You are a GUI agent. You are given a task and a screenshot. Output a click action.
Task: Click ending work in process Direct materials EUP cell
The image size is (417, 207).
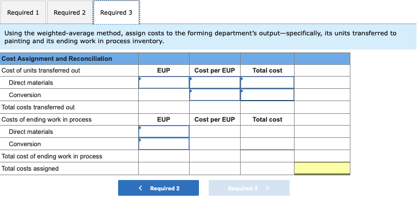tap(164, 132)
